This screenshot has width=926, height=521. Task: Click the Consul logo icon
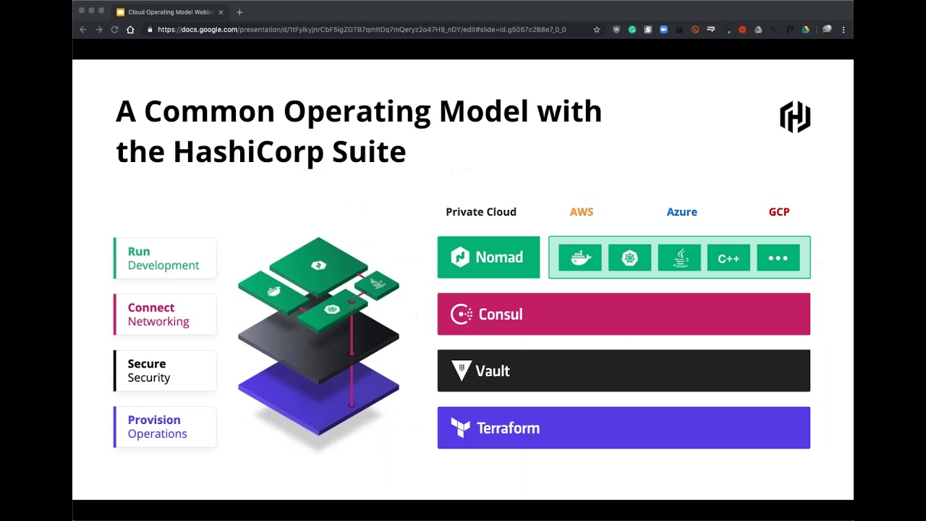click(462, 314)
